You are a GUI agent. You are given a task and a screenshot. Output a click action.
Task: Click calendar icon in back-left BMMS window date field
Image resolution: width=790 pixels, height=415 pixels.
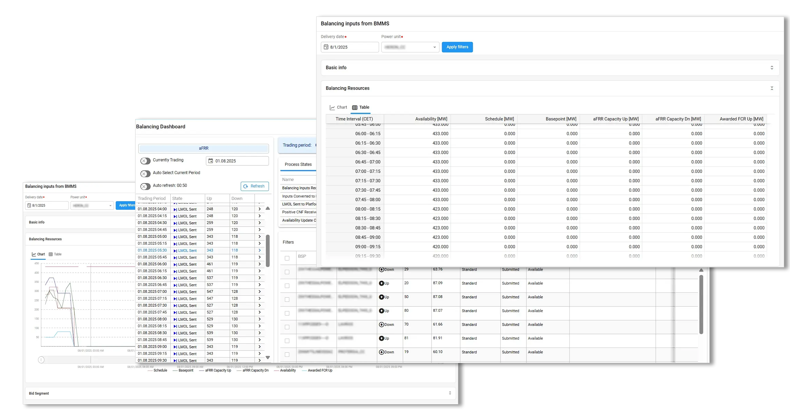[29, 205]
